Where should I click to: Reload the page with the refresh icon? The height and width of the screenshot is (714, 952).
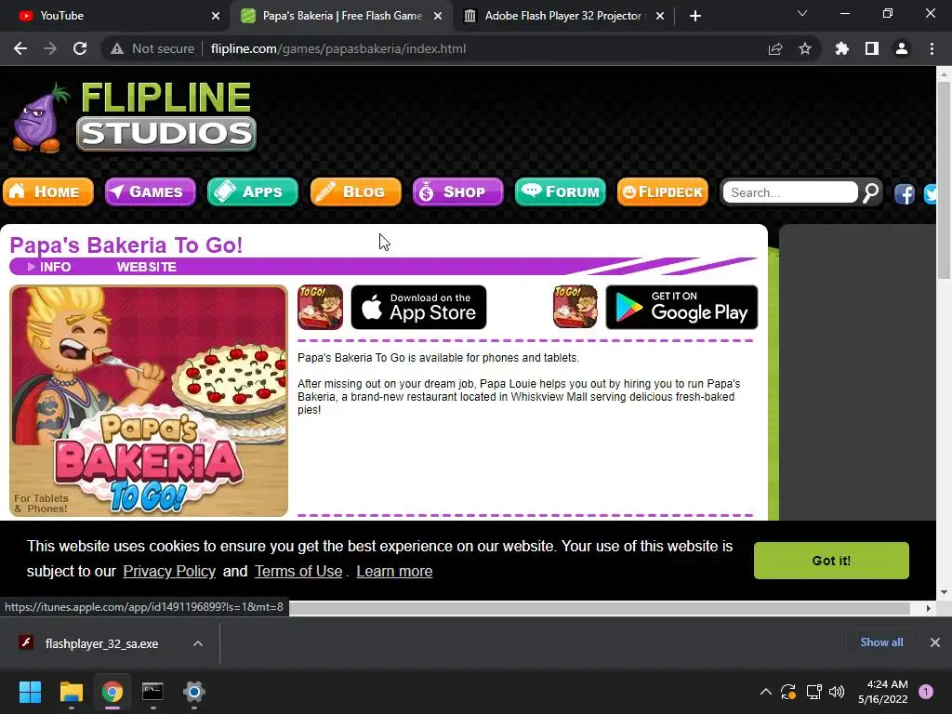(80, 48)
